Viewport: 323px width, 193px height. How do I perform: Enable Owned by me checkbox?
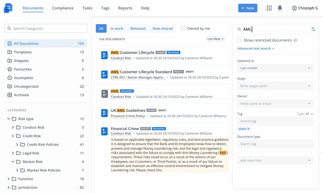pyautogui.click(x=183, y=28)
